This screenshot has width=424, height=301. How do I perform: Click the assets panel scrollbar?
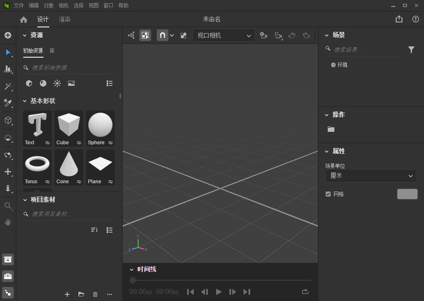click(x=120, y=96)
